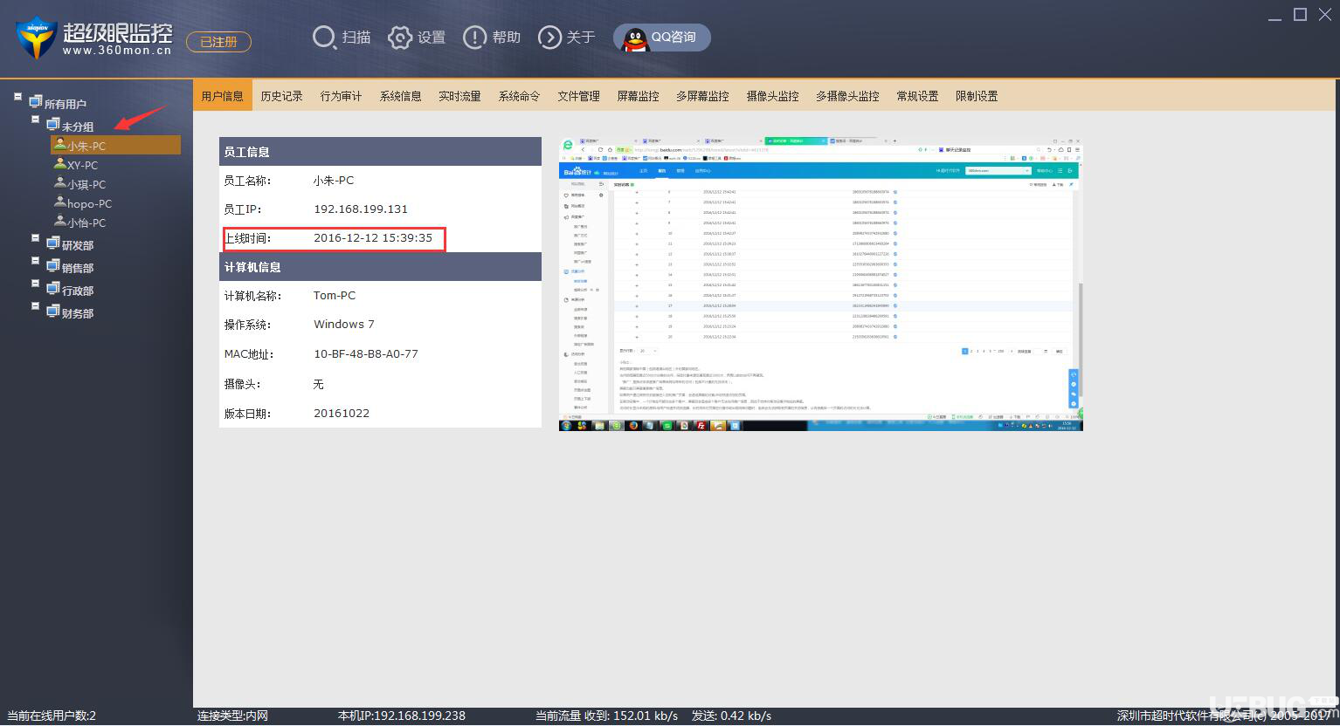Click the IP value 192.168.199.131
Image resolution: width=1340 pixels, height=726 pixels.
point(361,209)
